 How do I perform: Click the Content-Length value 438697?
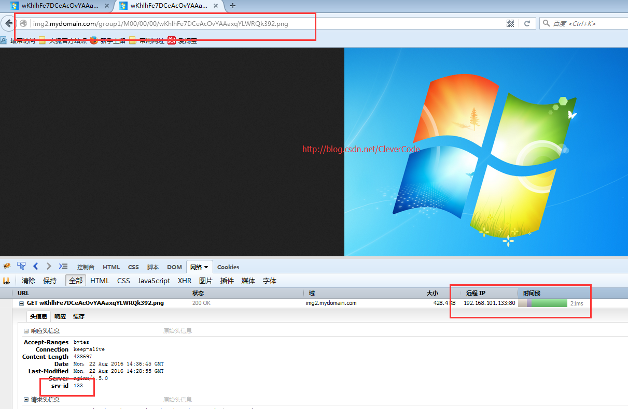pos(82,357)
